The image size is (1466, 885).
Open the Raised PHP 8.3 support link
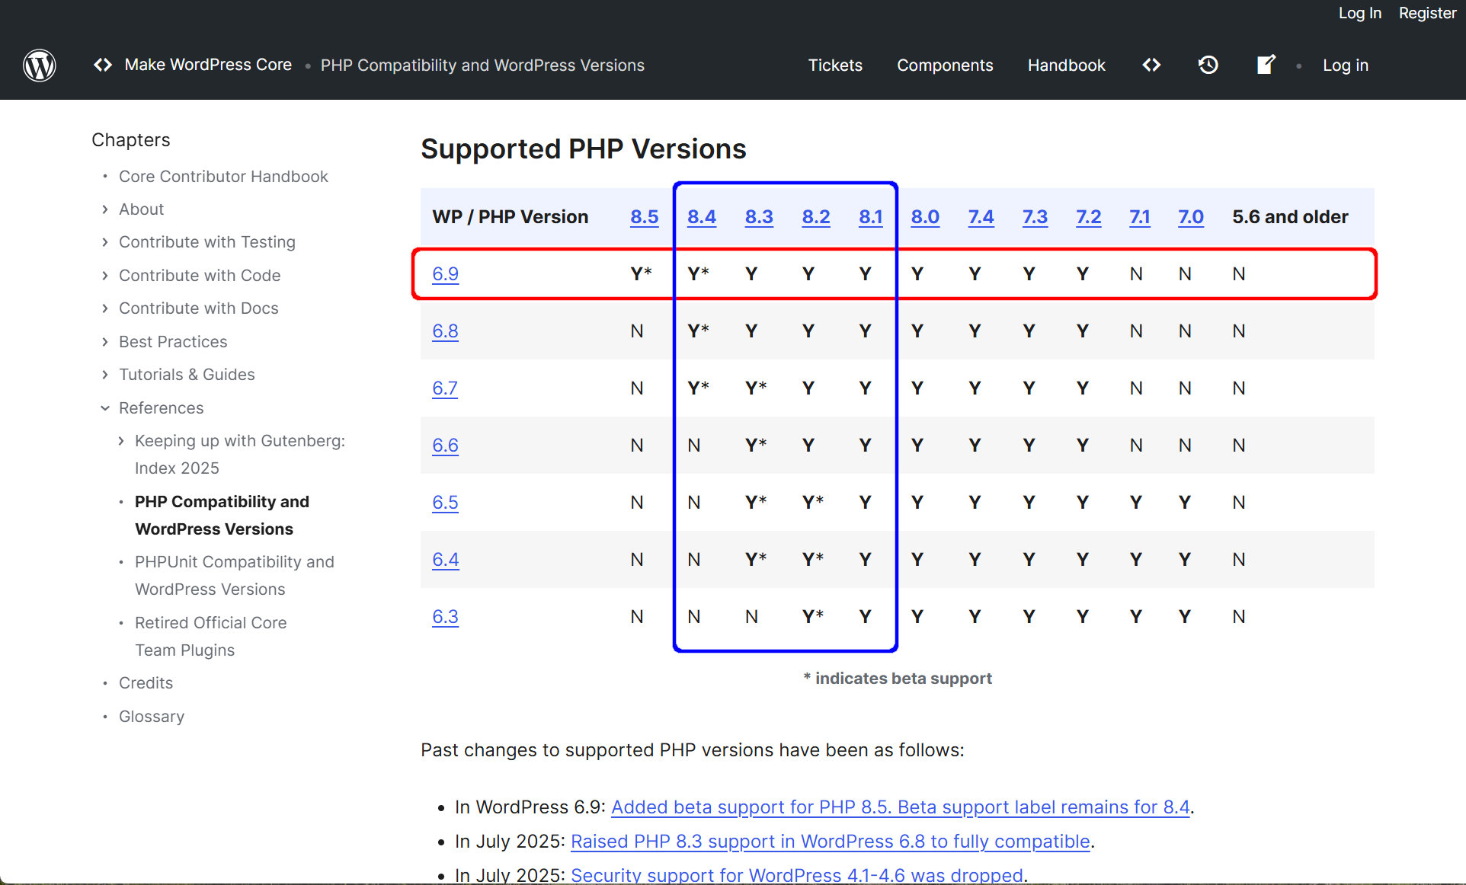coord(830,842)
